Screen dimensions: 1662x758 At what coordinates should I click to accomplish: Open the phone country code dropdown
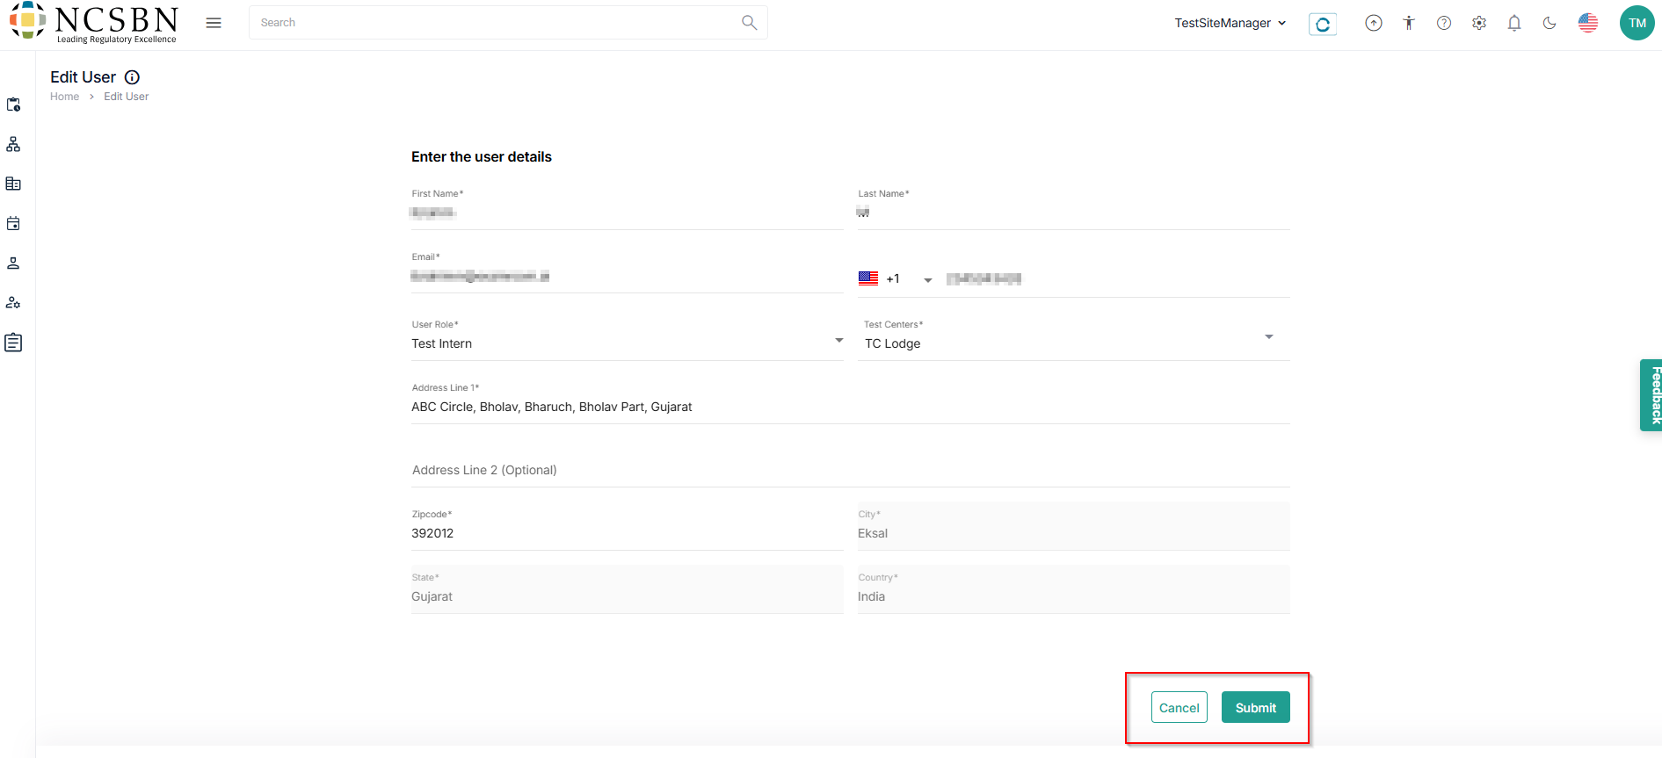click(927, 280)
